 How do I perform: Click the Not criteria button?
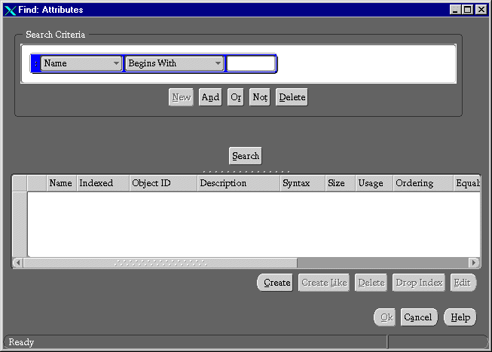(260, 97)
